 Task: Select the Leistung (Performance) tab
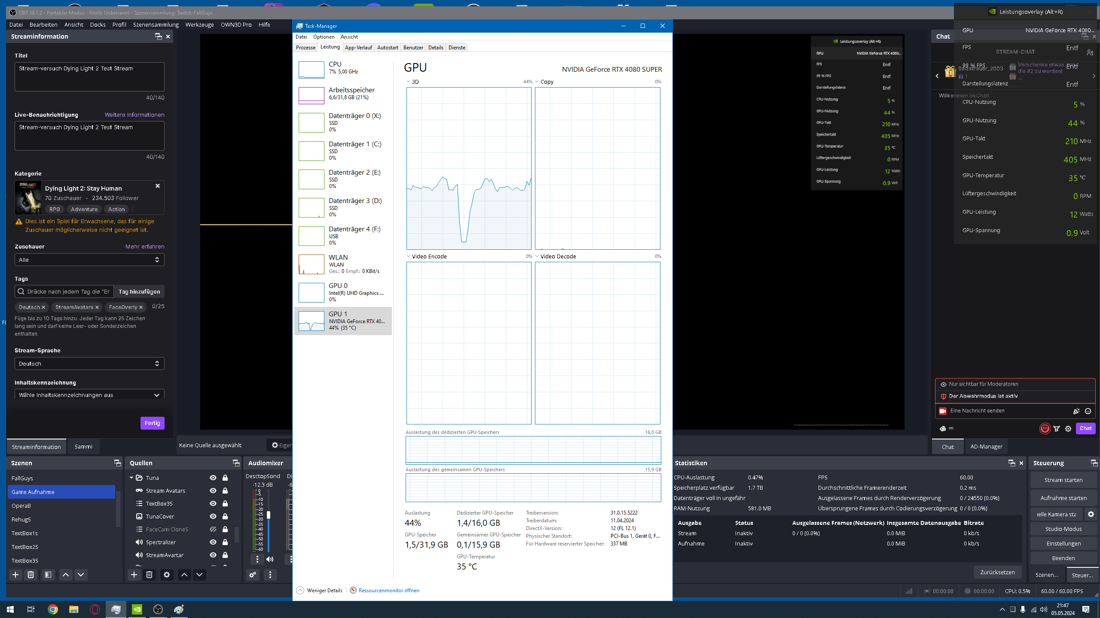329,48
